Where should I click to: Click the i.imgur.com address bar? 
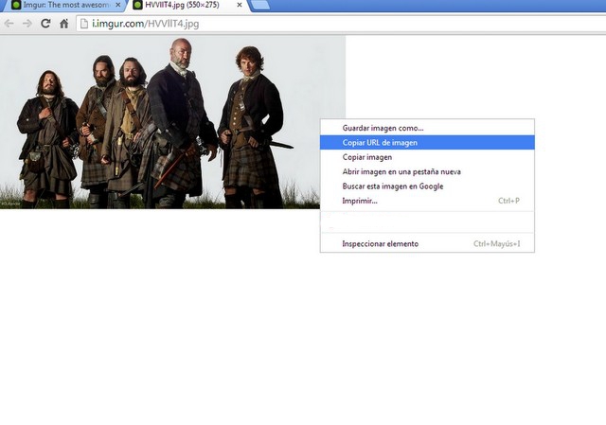click(340, 24)
